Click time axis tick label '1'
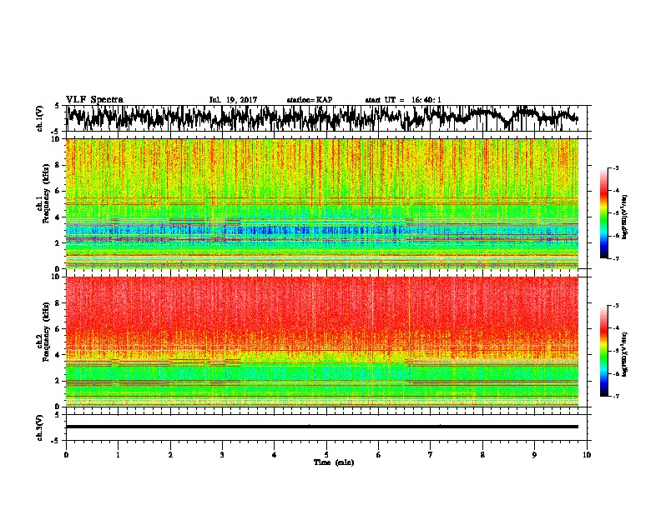 tap(118, 455)
